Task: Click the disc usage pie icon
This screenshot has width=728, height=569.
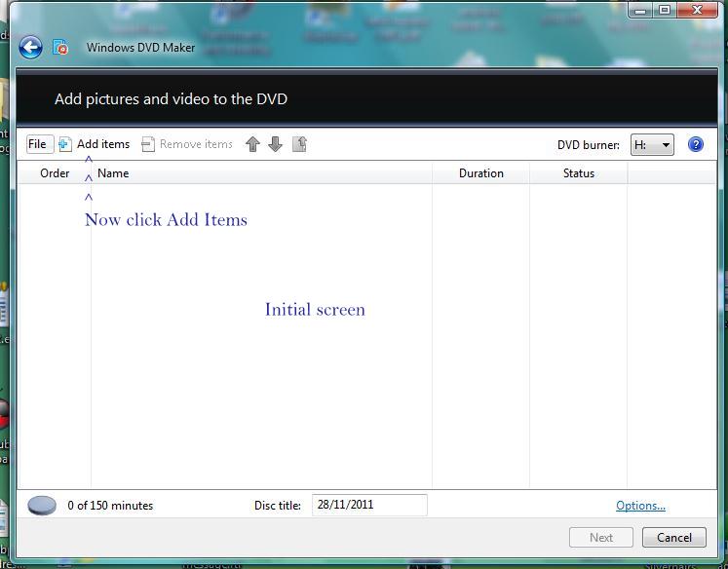Action: coord(42,506)
